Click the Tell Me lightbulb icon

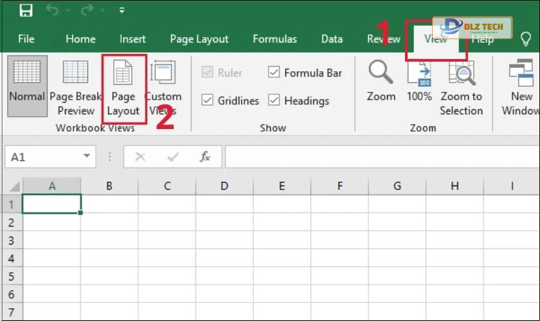[x=526, y=39]
